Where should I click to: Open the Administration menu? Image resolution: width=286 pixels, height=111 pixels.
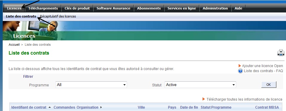pyautogui.click(x=215, y=8)
